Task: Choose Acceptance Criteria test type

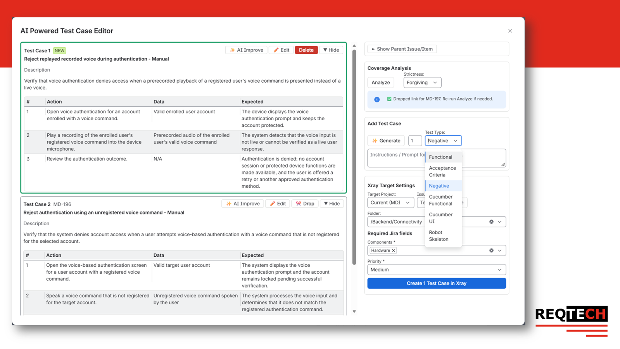Action: coord(443,171)
